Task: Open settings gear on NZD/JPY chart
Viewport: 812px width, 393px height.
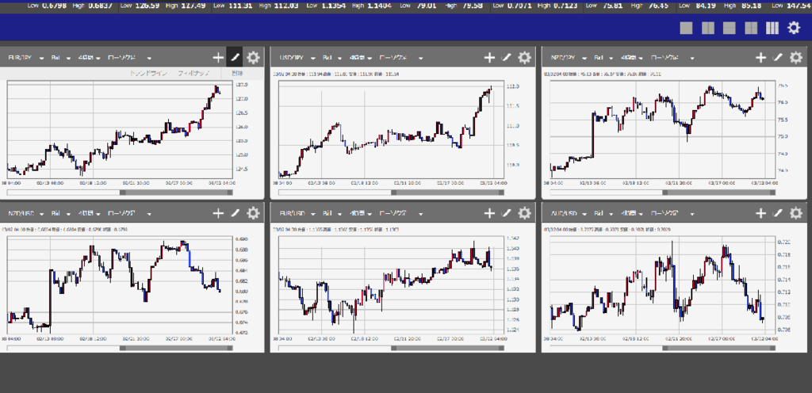Action: pos(795,57)
